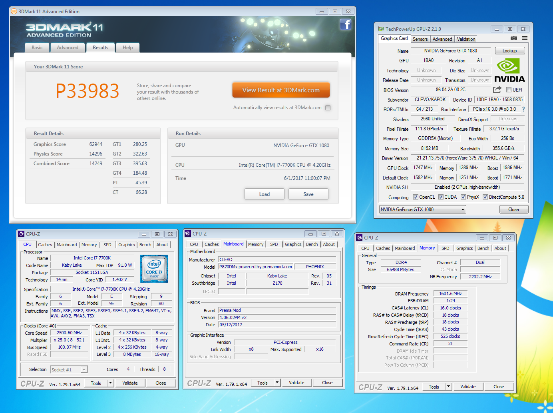Click the Bus Interface question mark icon
The width and height of the screenshot is (553, 413).
pos(523,109)
